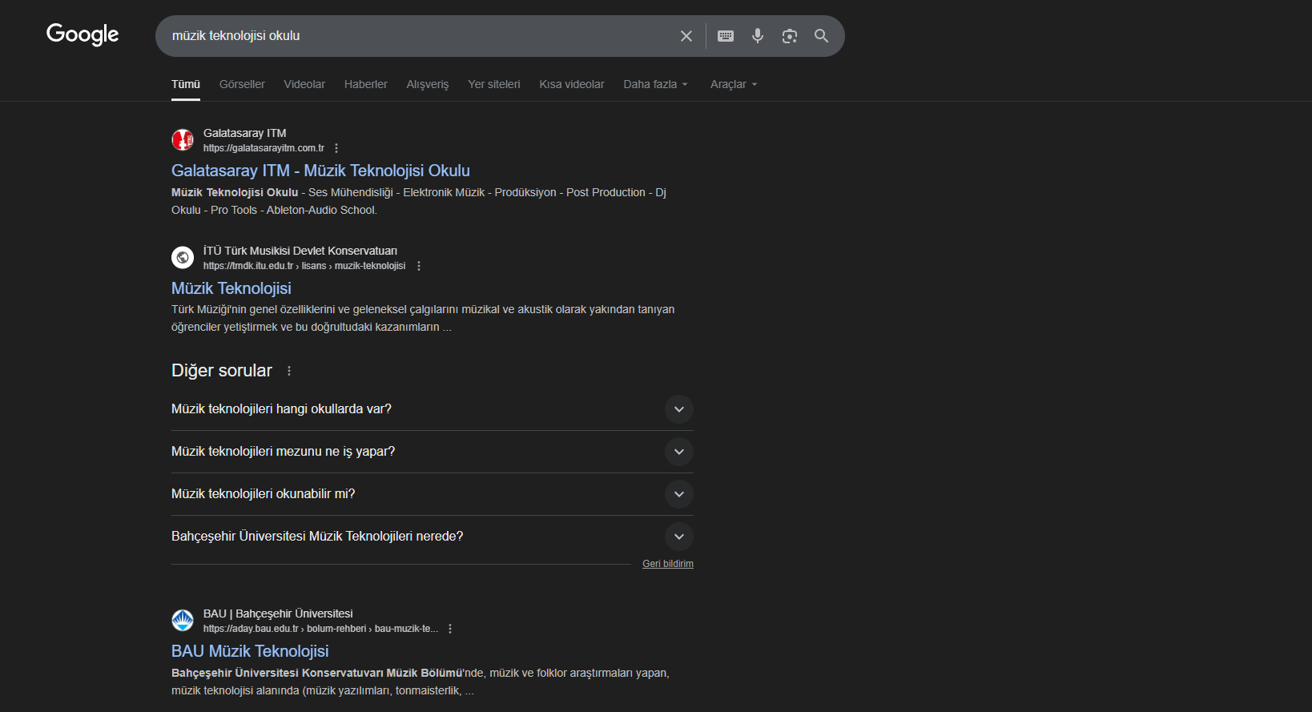This screenshot has width=1312, height=712.
Task: Open Galatasaray ITM - Müzik Teknolojisi Okulu link
Action: coord(320,171)
